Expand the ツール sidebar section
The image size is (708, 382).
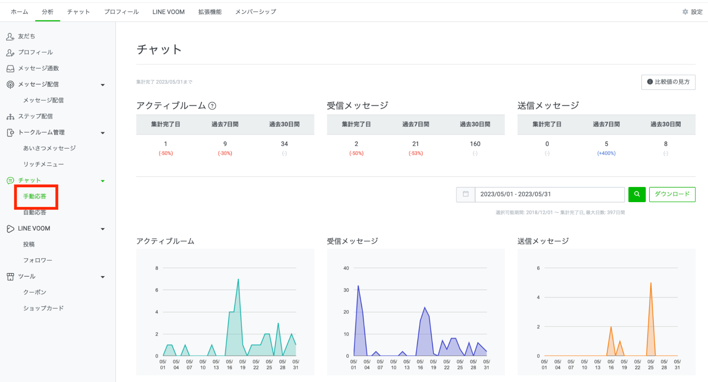point(103,277)
